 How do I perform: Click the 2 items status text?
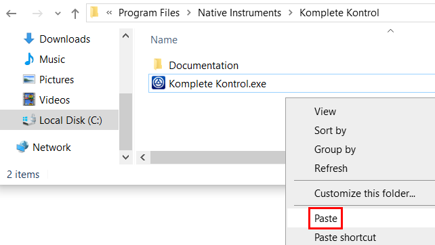tap(23, 175)
